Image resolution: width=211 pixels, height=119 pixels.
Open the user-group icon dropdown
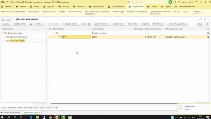click(89, 24)
